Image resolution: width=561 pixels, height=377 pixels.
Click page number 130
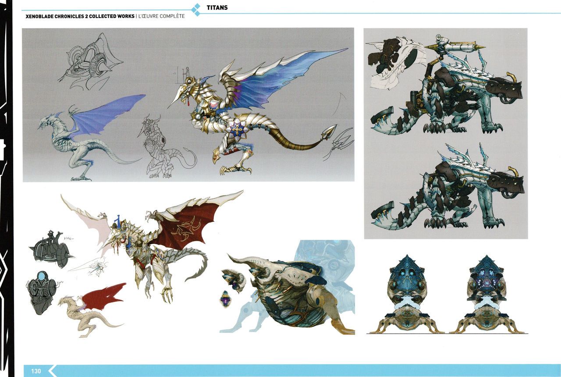[36, 371]
